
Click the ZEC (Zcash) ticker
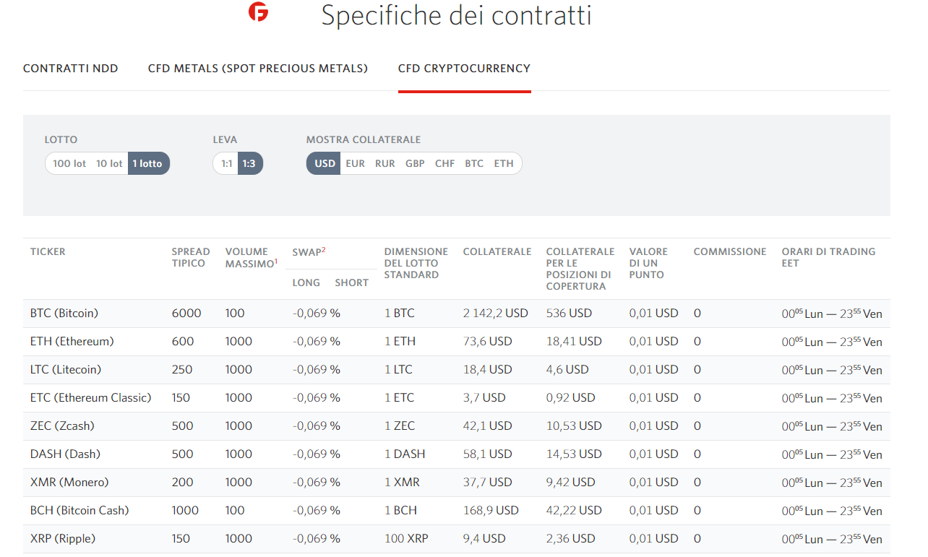click(62, 426)
